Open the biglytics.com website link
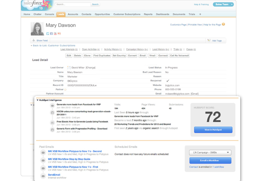The width and height of the screenshot is (258, 181). (x=172, y=85)
